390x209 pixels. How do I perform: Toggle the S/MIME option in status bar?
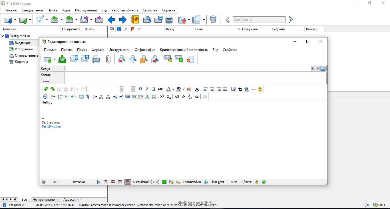click(x=247, y=182)
